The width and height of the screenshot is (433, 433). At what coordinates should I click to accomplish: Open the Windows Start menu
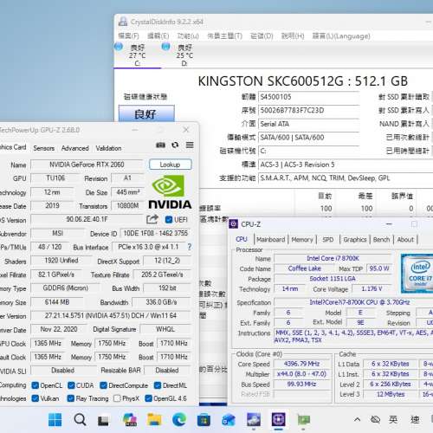55,420
